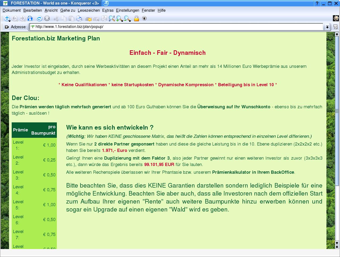The image size is (340, 257).
Task: Click heading Wie kann es sich entwickeln ?
Action: (x=110, y=127)
